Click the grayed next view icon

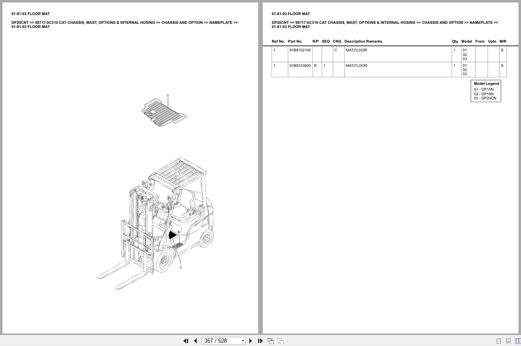(281, 341)
